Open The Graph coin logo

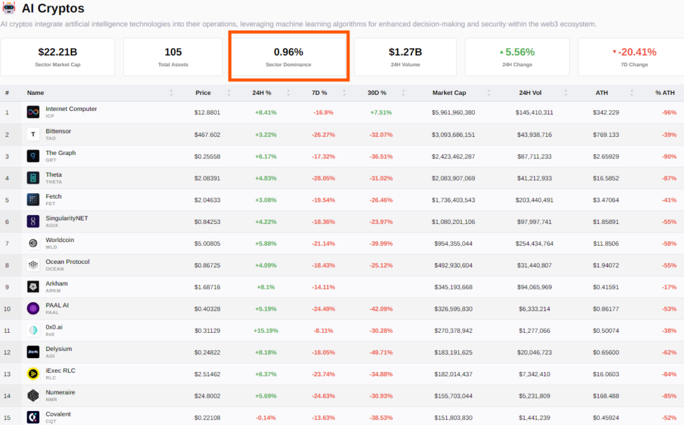(32, 156)
